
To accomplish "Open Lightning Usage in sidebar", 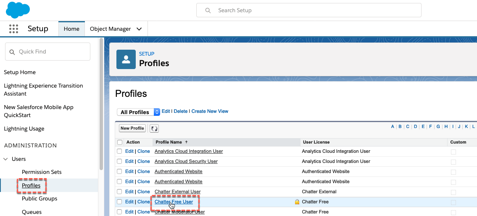I will (24, 129).
